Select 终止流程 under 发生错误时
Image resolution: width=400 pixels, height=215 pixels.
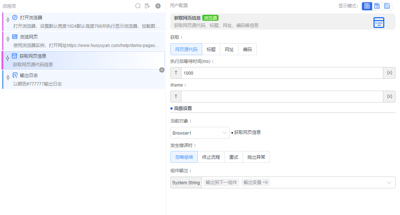(211, 157)
